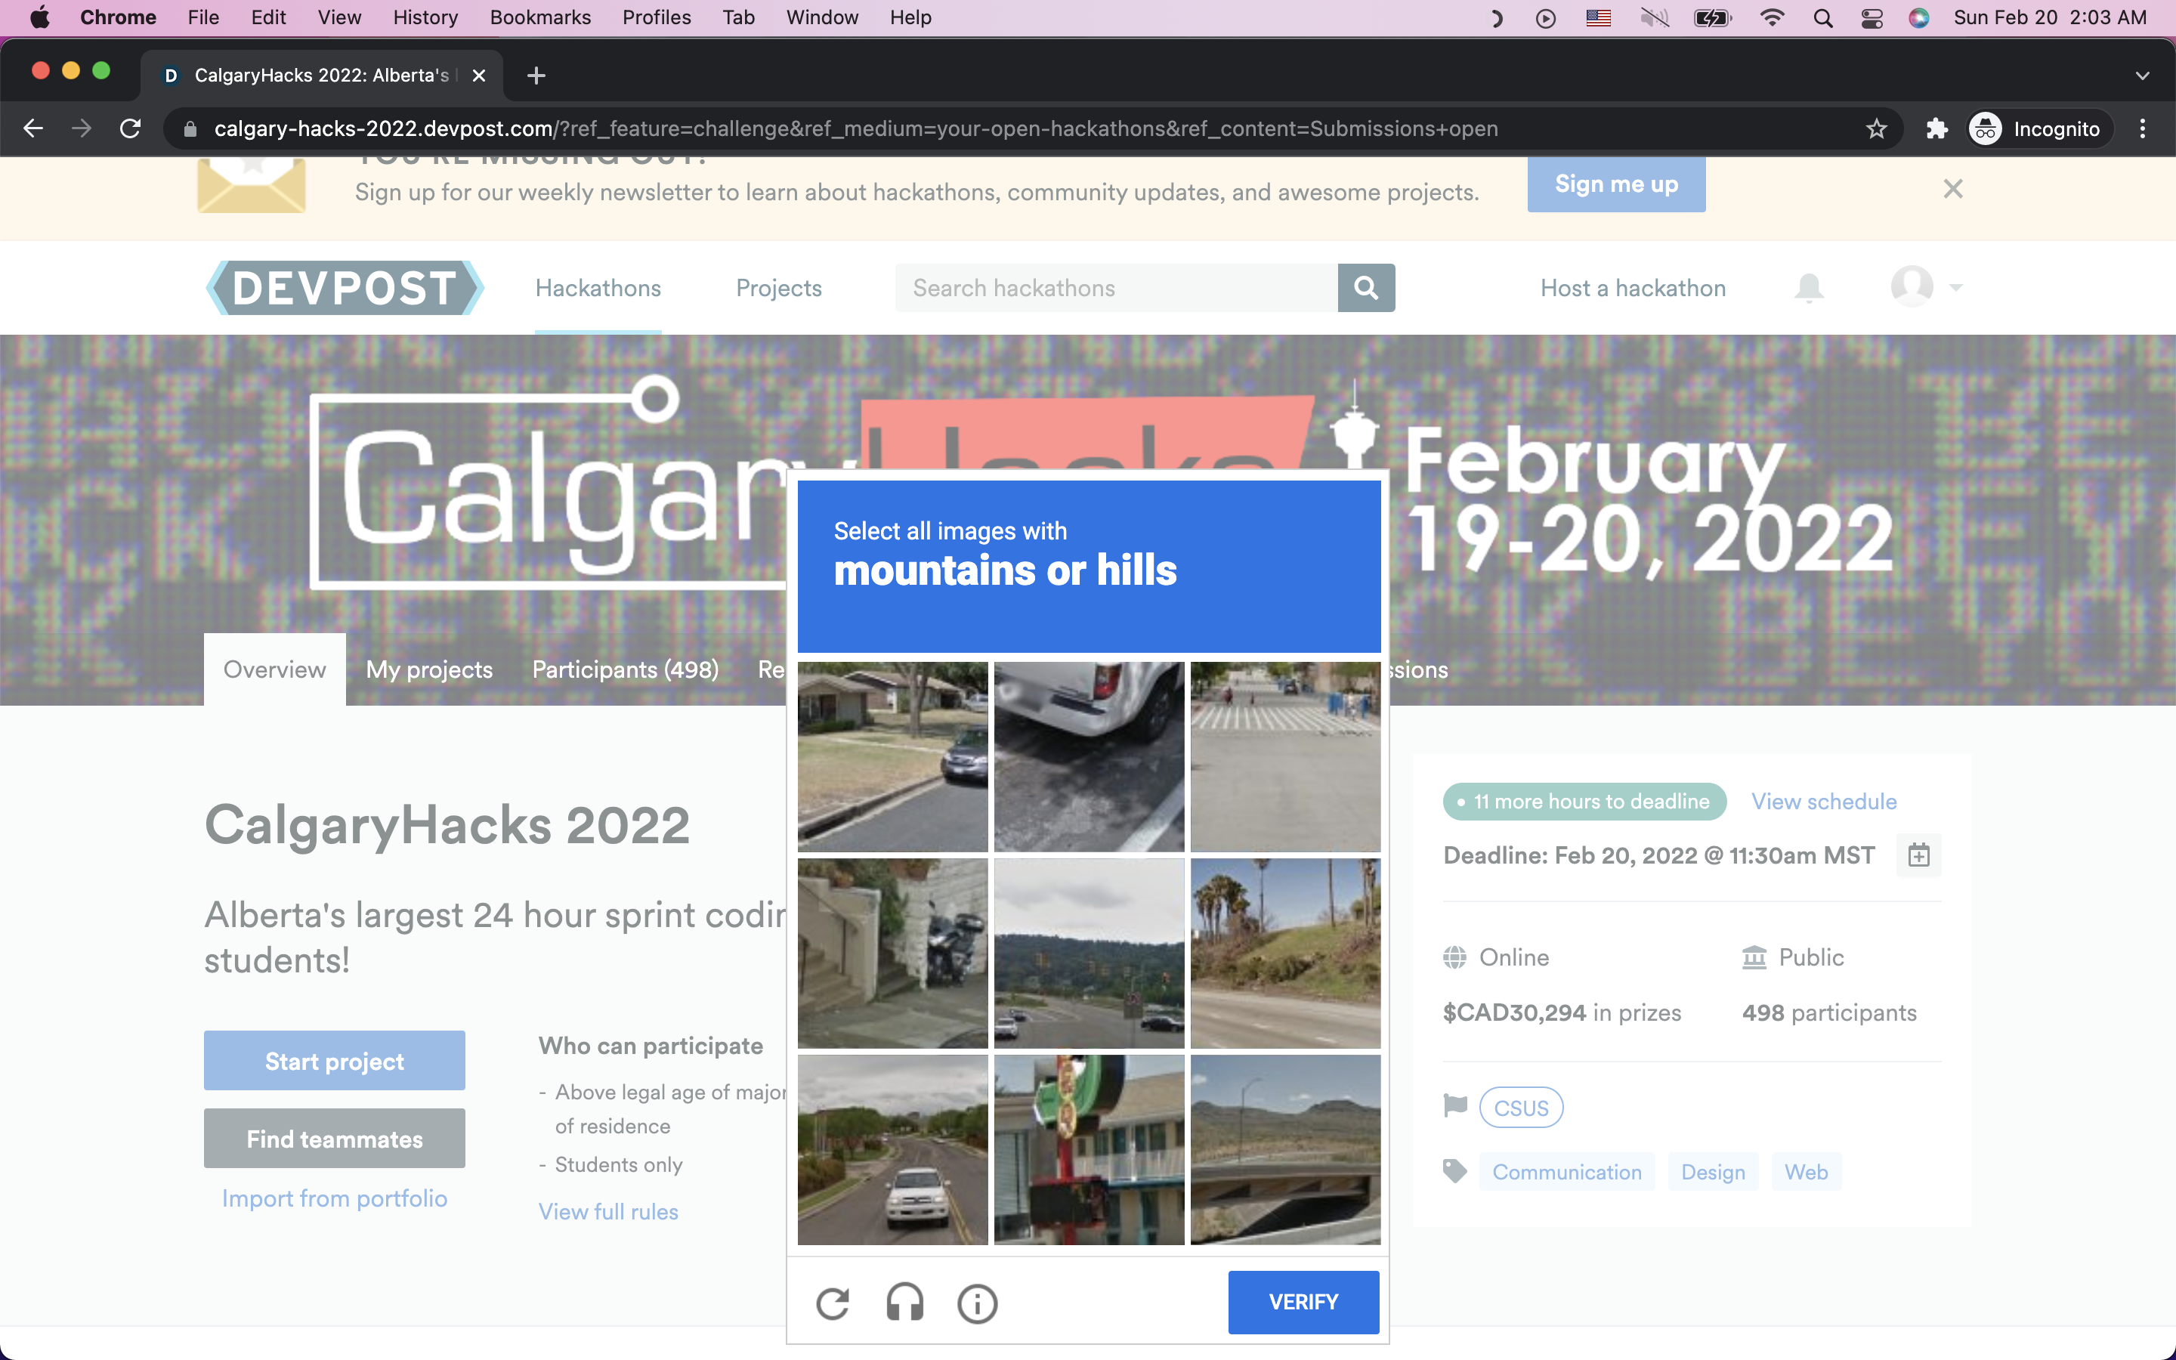Reload the page in Chrome
The height and width of the screenshot is (1360, 2176).
pos(131,128)
